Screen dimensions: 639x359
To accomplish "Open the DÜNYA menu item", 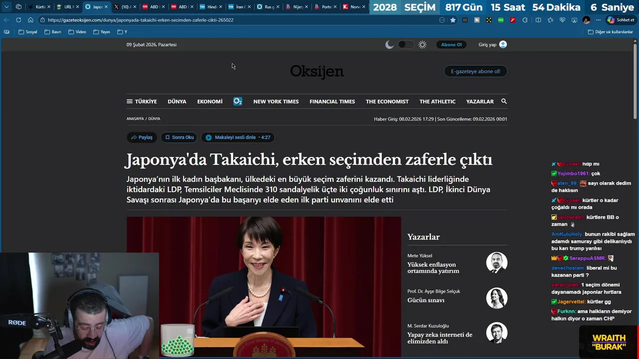I will tap(177, 101).
